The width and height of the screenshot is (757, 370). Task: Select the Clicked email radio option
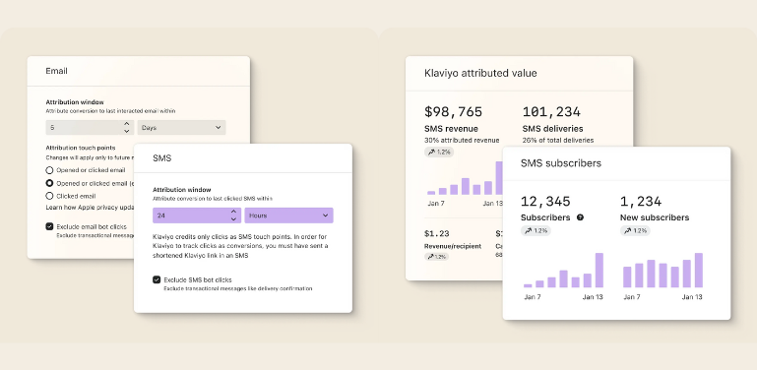pos(49,196)
